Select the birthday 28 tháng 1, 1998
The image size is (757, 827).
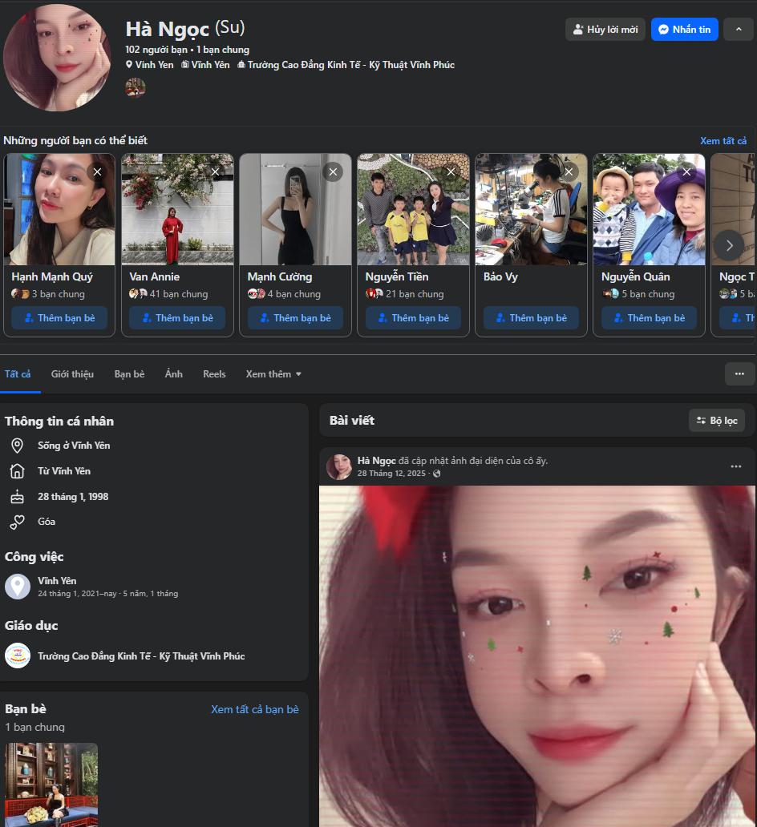click(x=73, y=497)
